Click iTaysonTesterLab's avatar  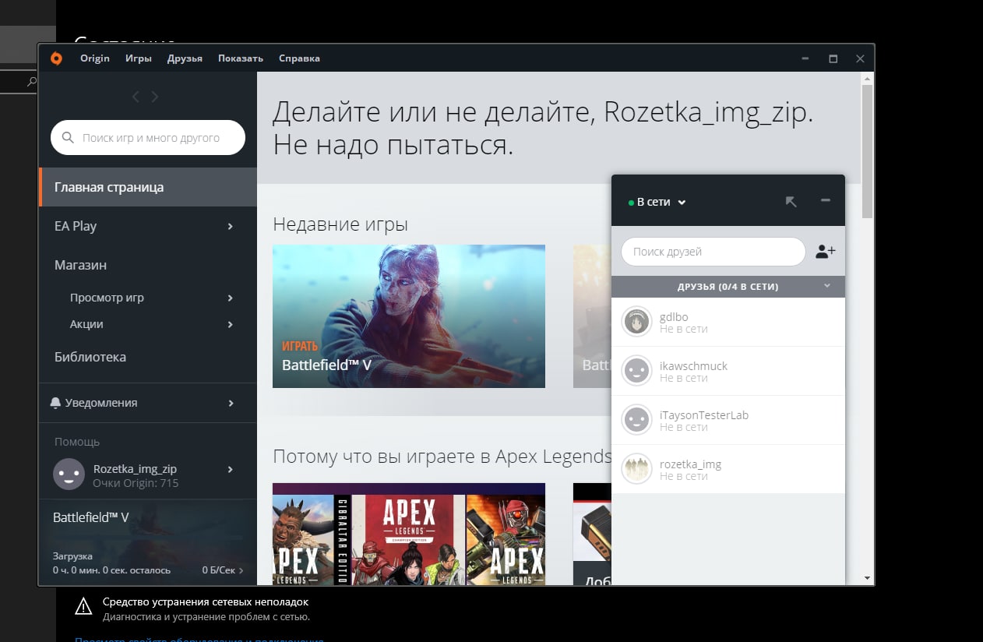pyautogui.click(x=636, y=420)
